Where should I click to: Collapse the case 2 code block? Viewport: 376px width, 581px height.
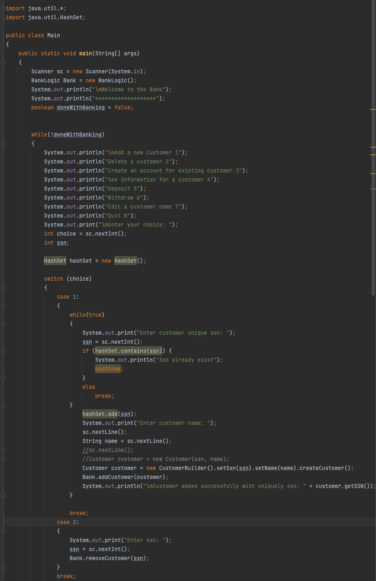(3, 531)
